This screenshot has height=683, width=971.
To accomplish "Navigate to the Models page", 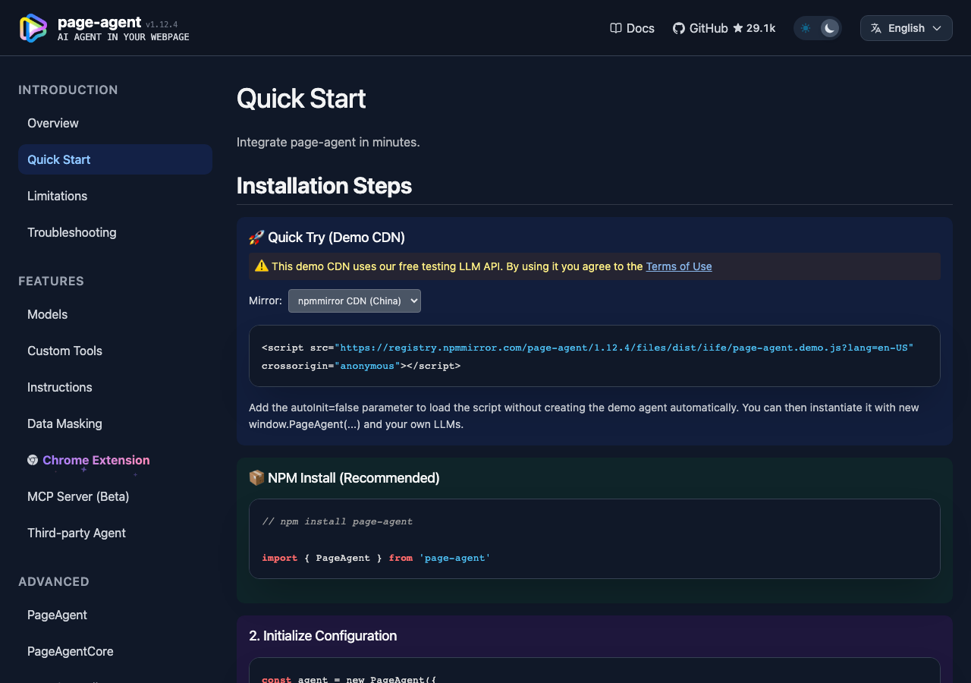I will pos(115,314).
